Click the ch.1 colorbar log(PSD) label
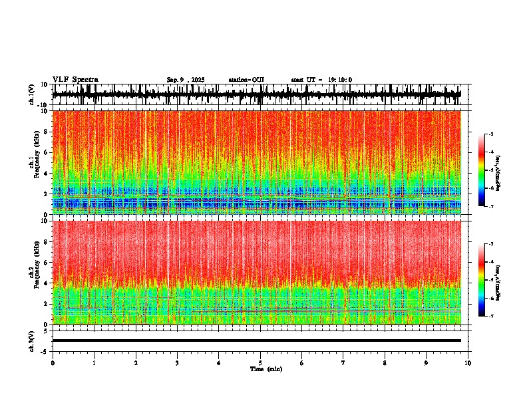This screenshot has width=527, height=407. 498,173
